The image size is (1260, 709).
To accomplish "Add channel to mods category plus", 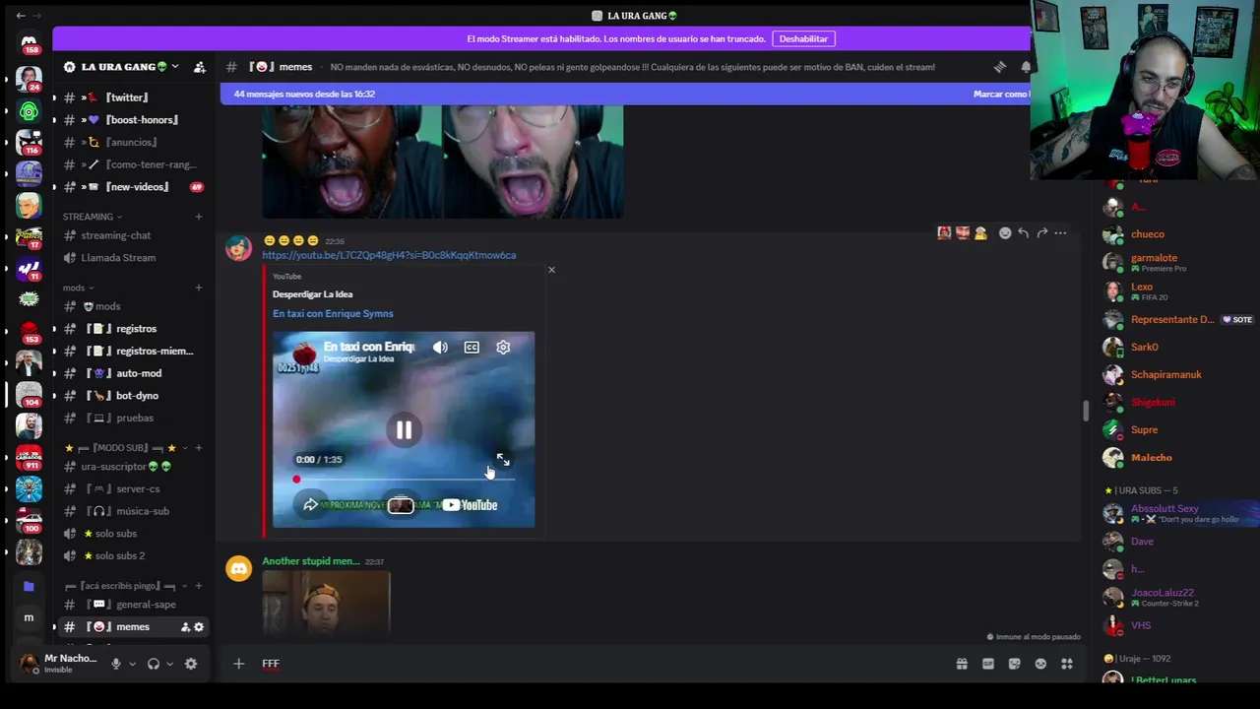I will tap(199, 288).
